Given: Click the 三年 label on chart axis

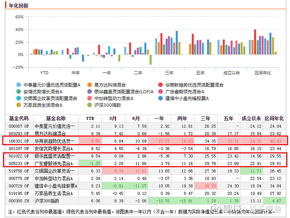Looking at the screenshot, I should [169, 73].
